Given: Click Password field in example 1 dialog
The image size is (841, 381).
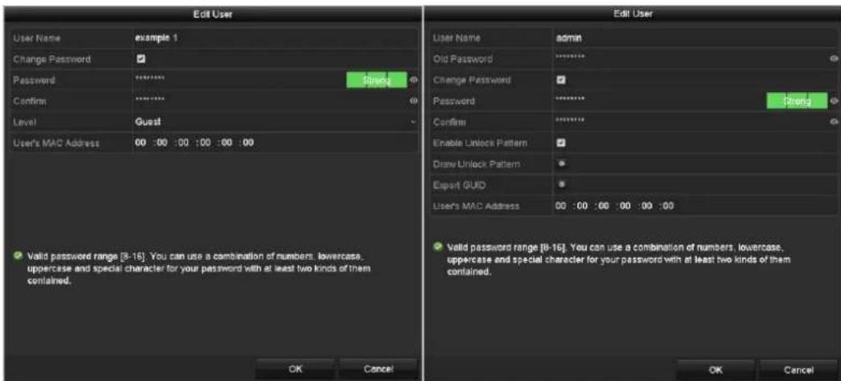Looking at the screenshot, I should pyautogui.click(x=239, y=80).
